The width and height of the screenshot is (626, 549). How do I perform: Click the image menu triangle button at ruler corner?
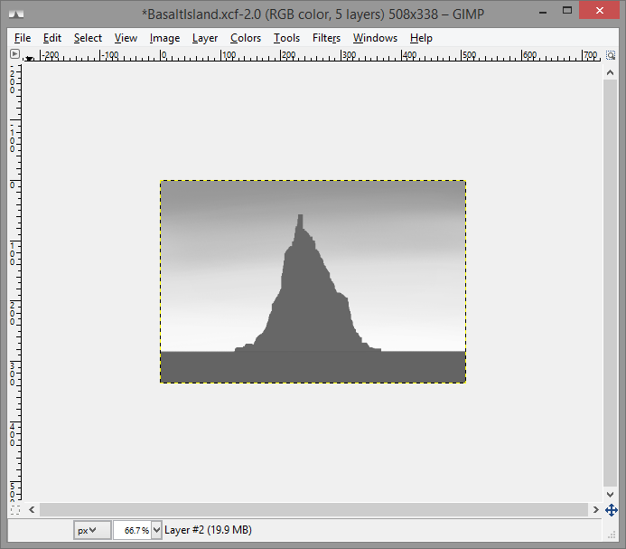coord(14,54)
